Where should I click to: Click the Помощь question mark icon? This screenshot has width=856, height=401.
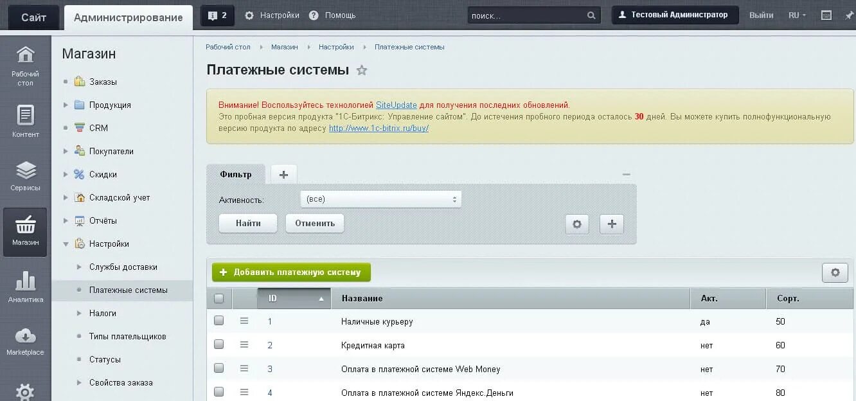tap(314, 15)
